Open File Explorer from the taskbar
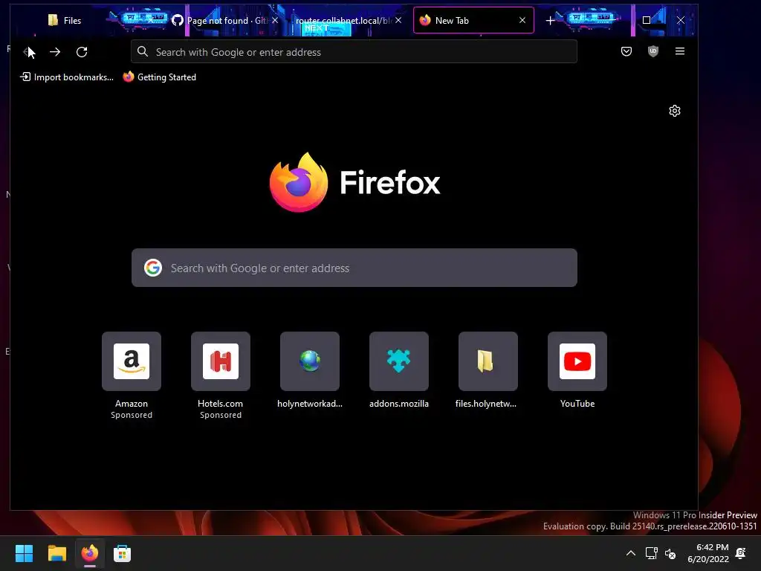 [x=56, y=553]
